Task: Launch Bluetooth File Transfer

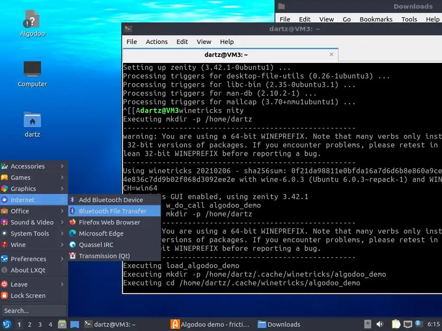Action: coord(114,211)
